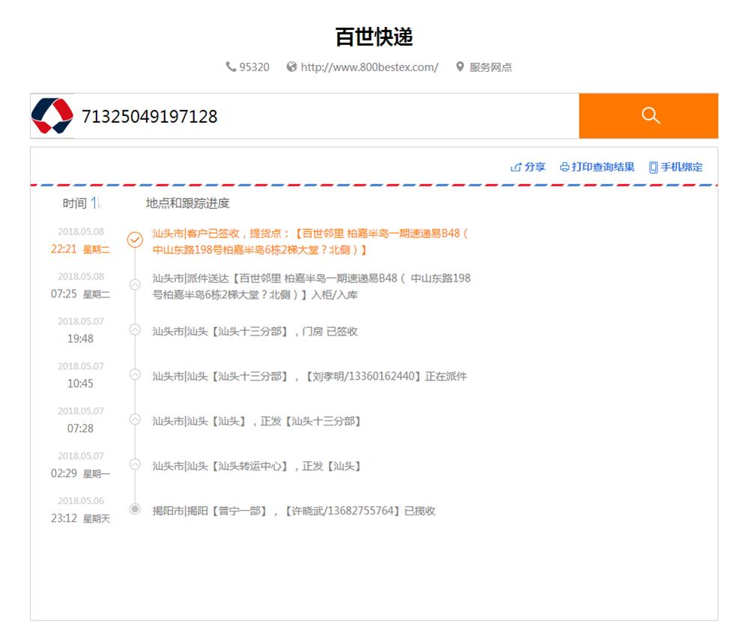Click the mobile phone icon

tap(653, 168)
